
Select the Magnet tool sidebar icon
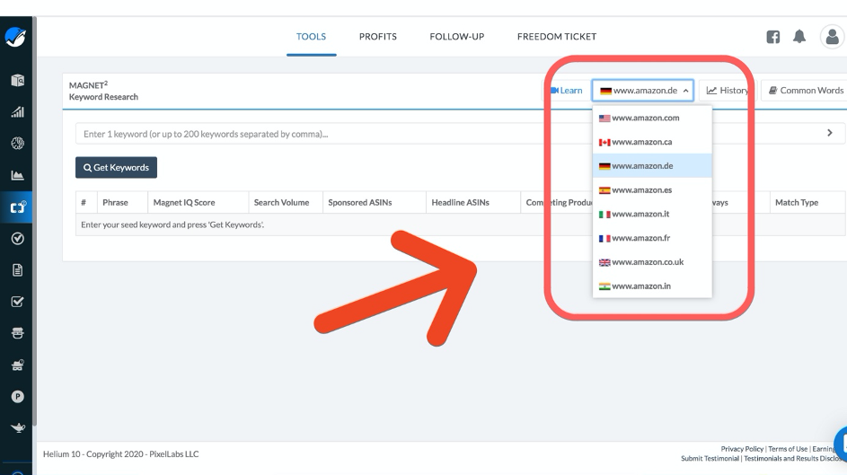click(17, 207)
